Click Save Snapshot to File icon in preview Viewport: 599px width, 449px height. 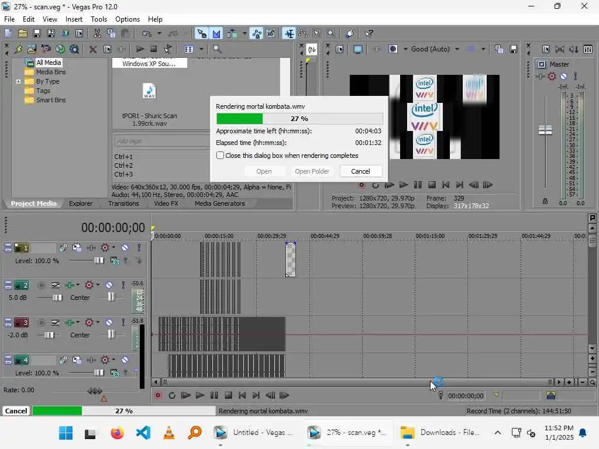(x=514, y=49)
